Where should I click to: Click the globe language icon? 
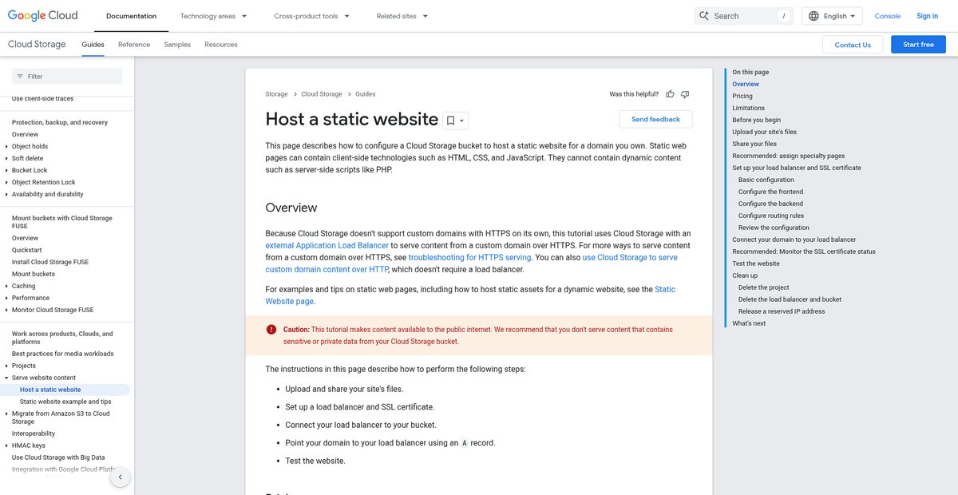814,16
